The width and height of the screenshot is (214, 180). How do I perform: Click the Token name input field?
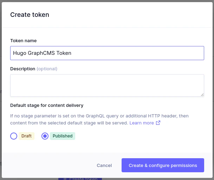tap(107, 53)
